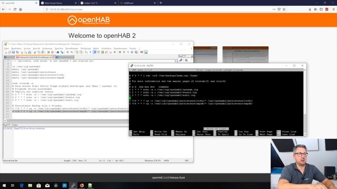This screenshot has width=337, height=189.
Task: Select the Einstellungen.txt document tab in Notepad++
Action: tap(35, 57)
